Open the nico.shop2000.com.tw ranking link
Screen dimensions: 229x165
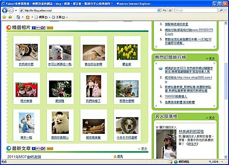point(188,79)
